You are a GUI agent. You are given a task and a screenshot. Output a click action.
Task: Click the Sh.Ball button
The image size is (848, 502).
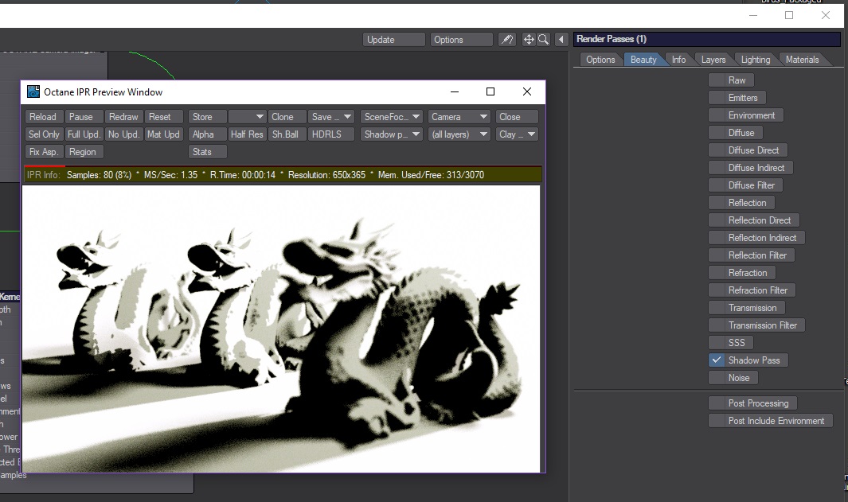pos(286,134)
